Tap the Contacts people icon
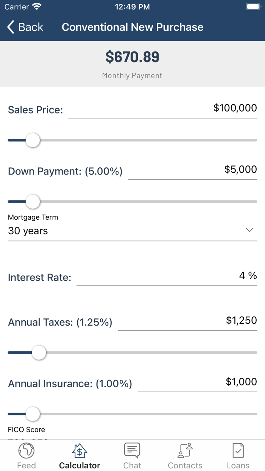Image resolution: width=265 pixels, height=471 pixels. point(185,450)
